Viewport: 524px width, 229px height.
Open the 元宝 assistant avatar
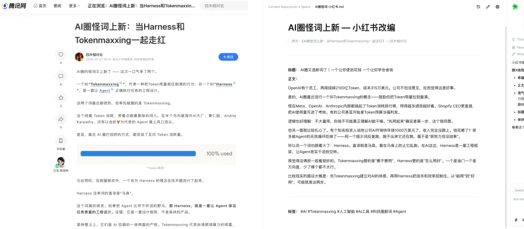coord(61,162)
